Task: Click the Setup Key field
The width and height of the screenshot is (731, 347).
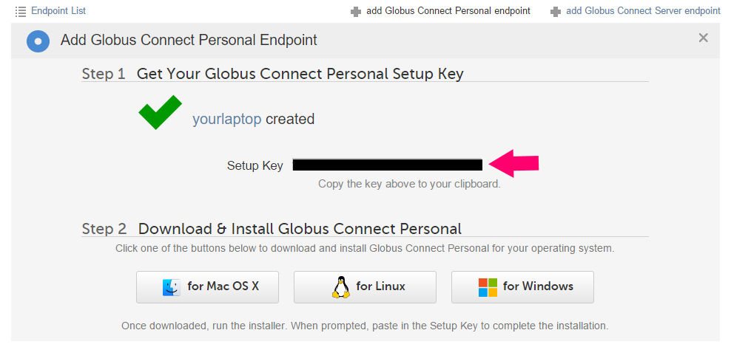Action: pyautogui.click(x=387, y=165)
